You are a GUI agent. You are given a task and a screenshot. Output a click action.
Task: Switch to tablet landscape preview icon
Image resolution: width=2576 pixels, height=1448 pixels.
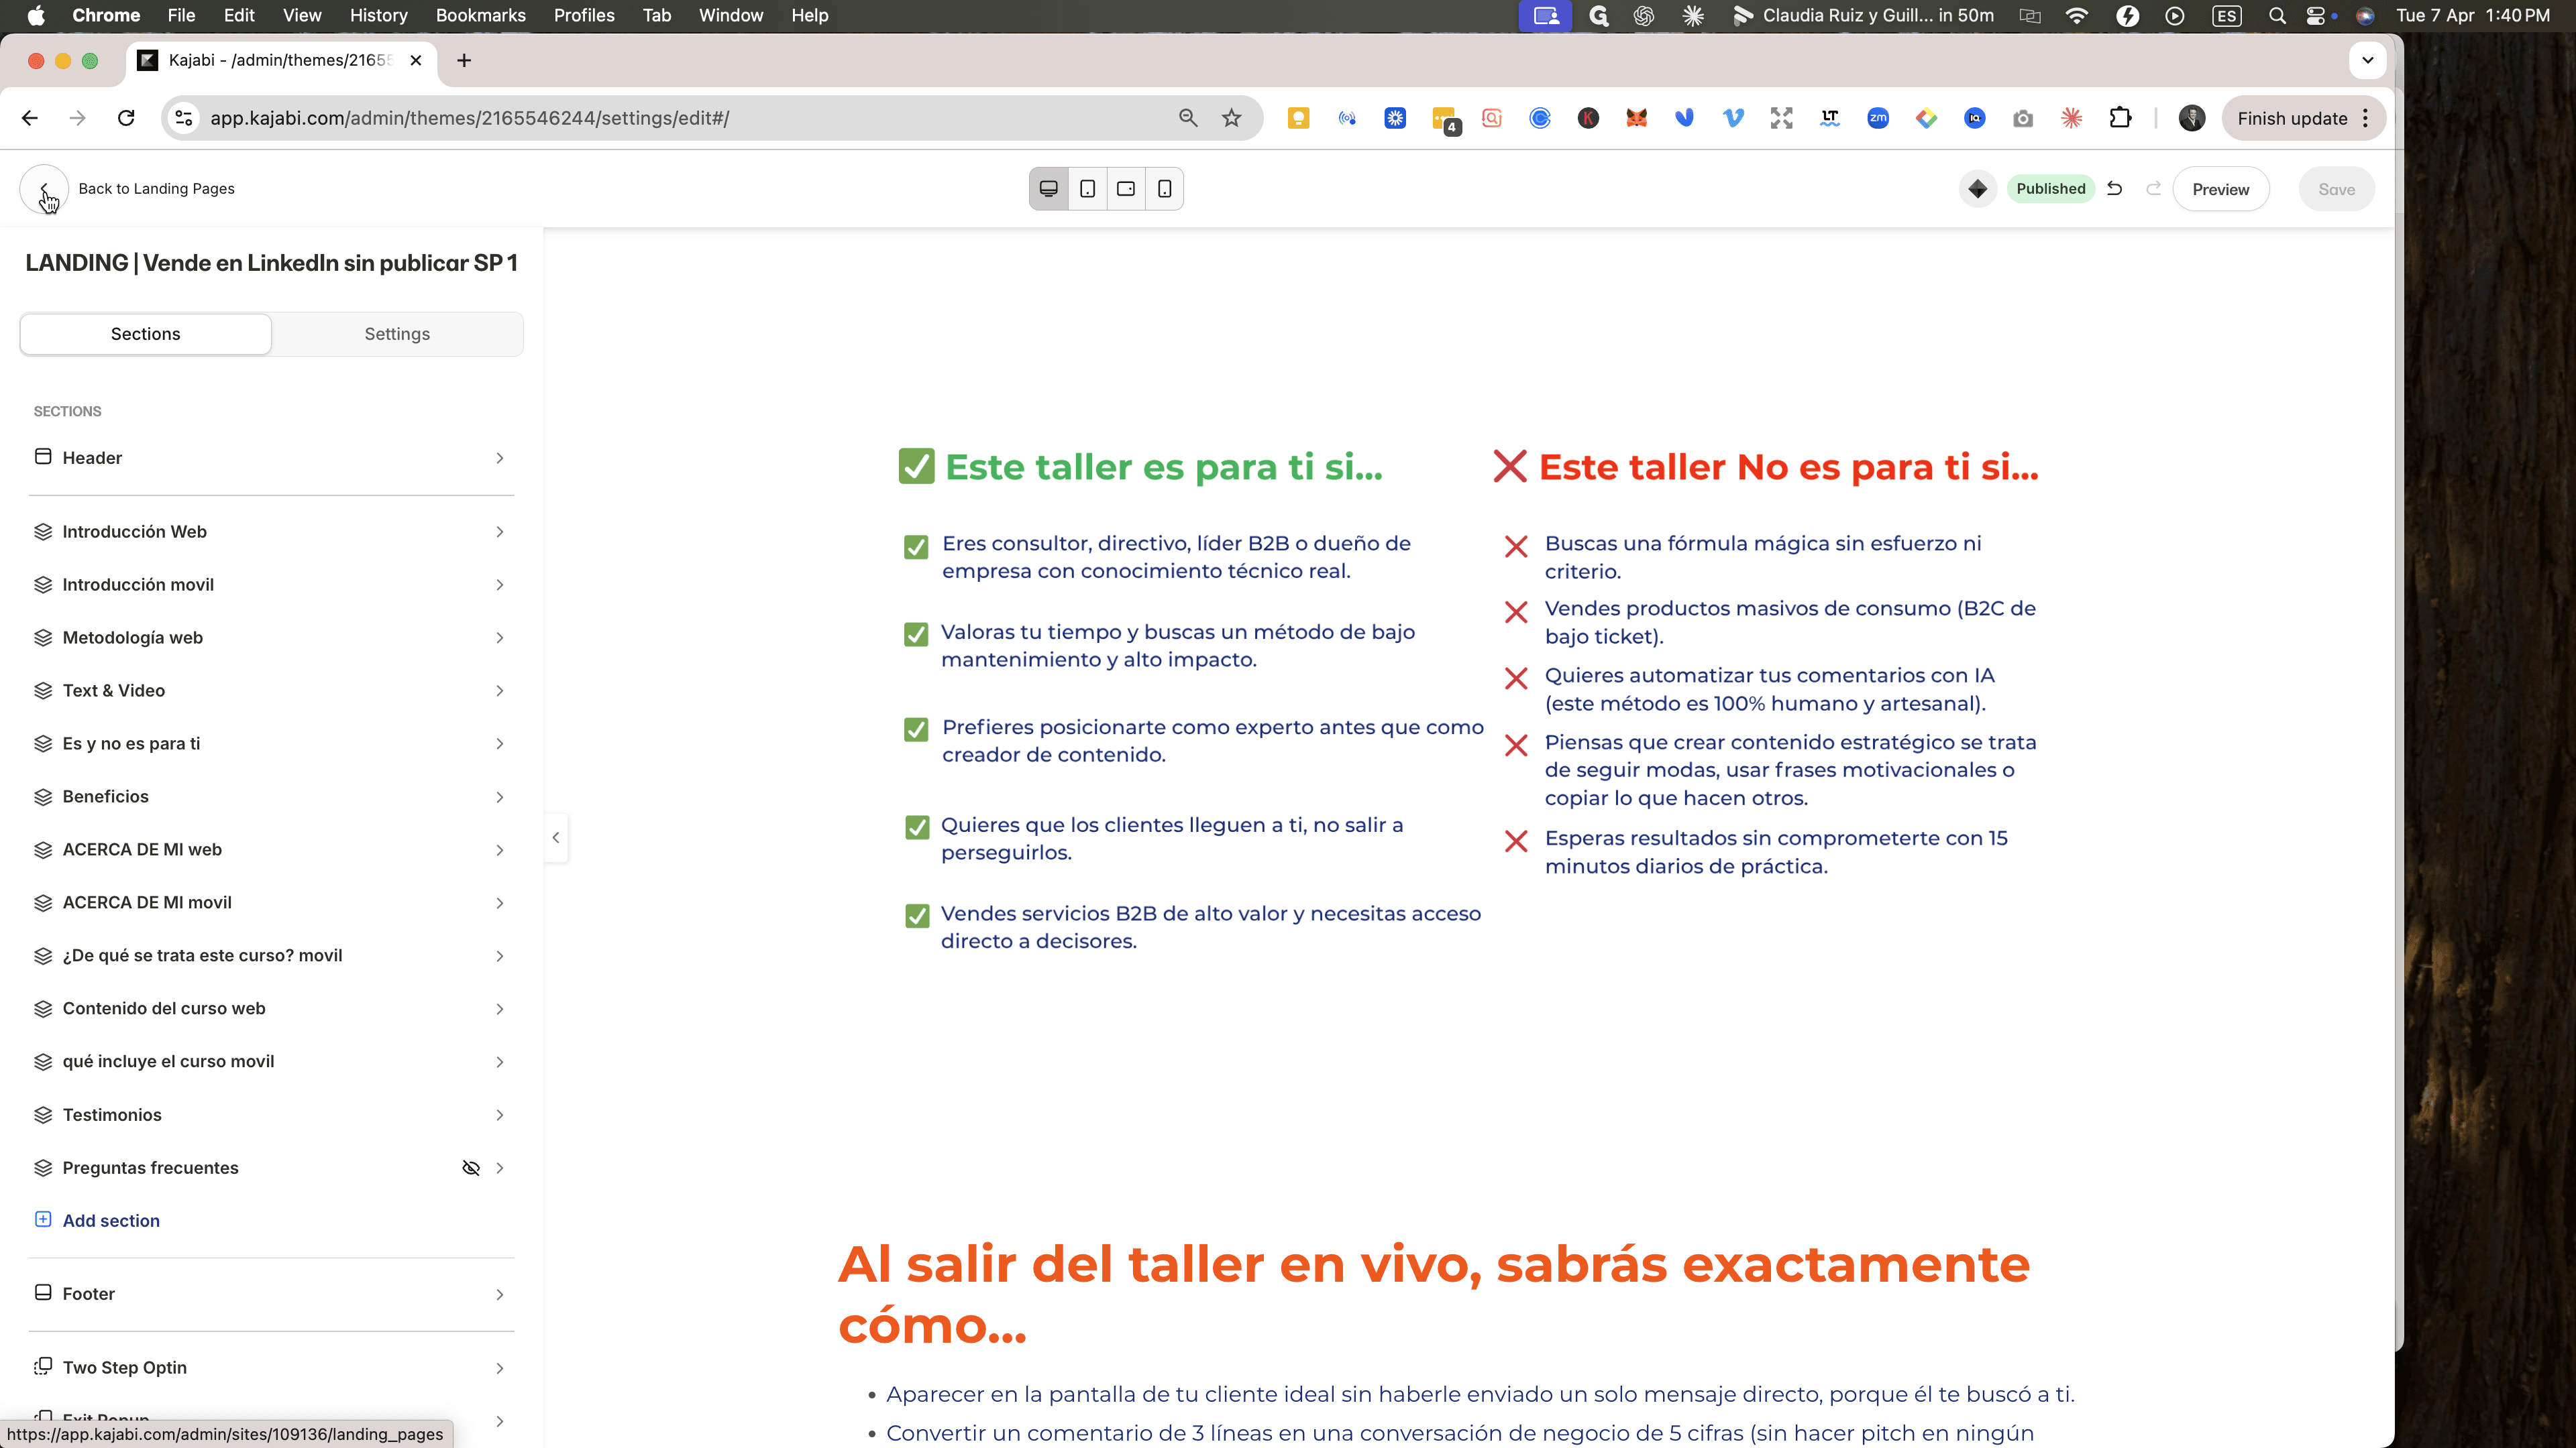[1126, 189]
